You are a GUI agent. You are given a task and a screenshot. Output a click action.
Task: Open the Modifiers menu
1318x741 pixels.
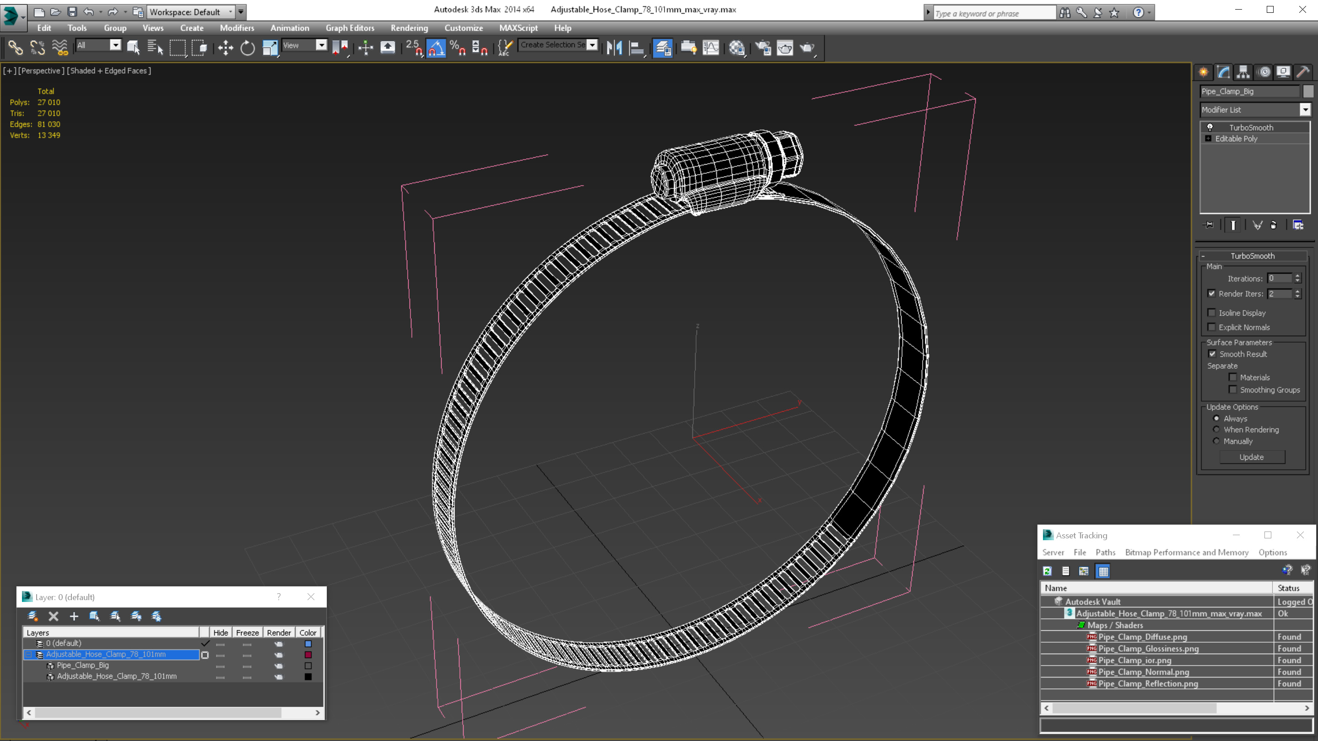(237, 28)
